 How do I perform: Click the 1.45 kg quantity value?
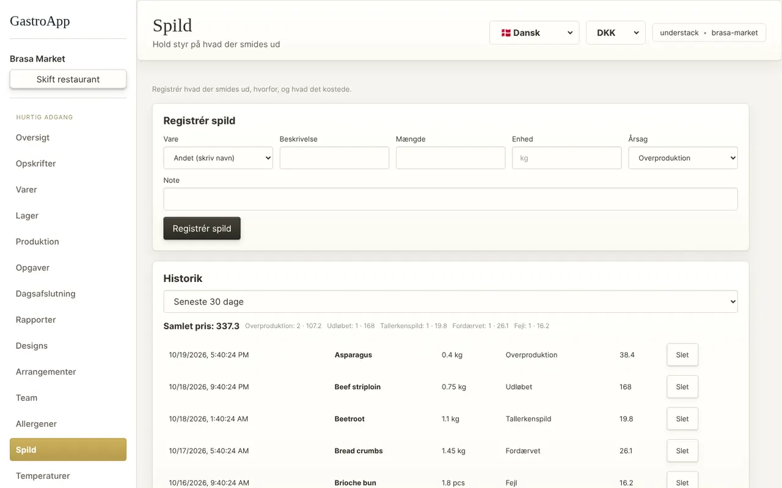click(x=453, y=451)
